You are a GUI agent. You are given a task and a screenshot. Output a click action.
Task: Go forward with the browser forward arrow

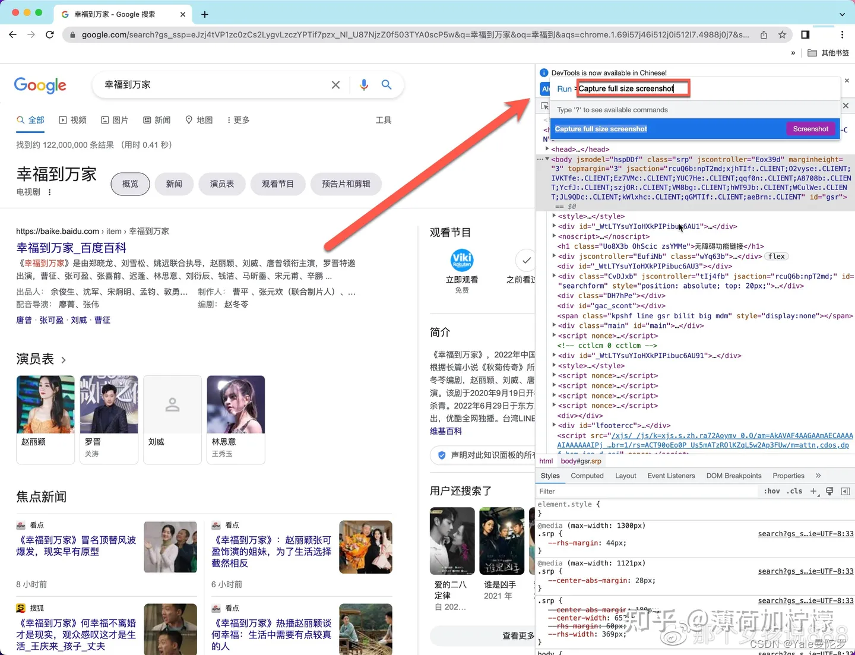point(31,34)
